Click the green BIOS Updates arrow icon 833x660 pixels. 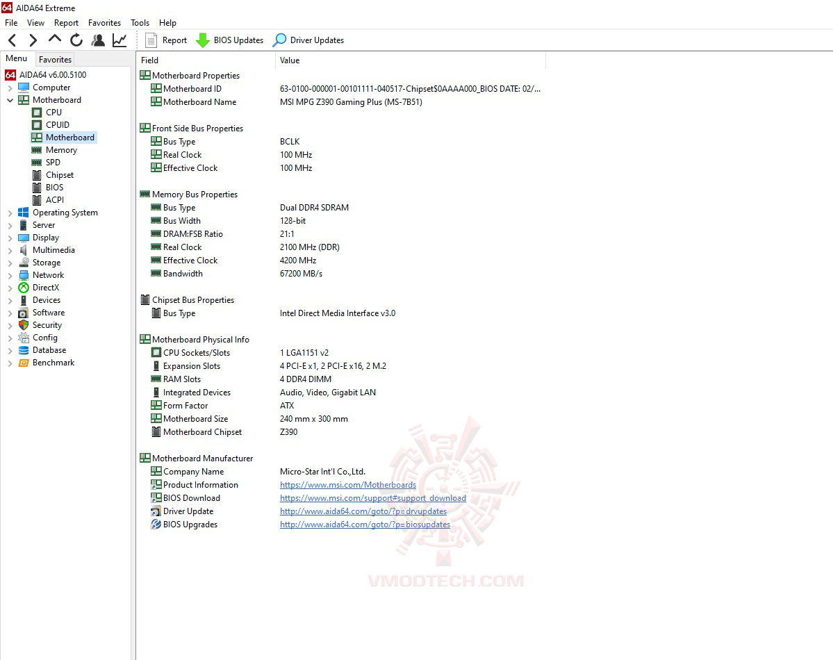(202, 40)
